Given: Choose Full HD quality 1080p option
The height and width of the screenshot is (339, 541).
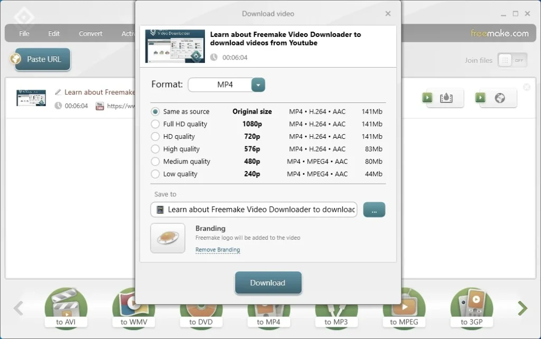Looking at the screenshot, I should [155, 124].
